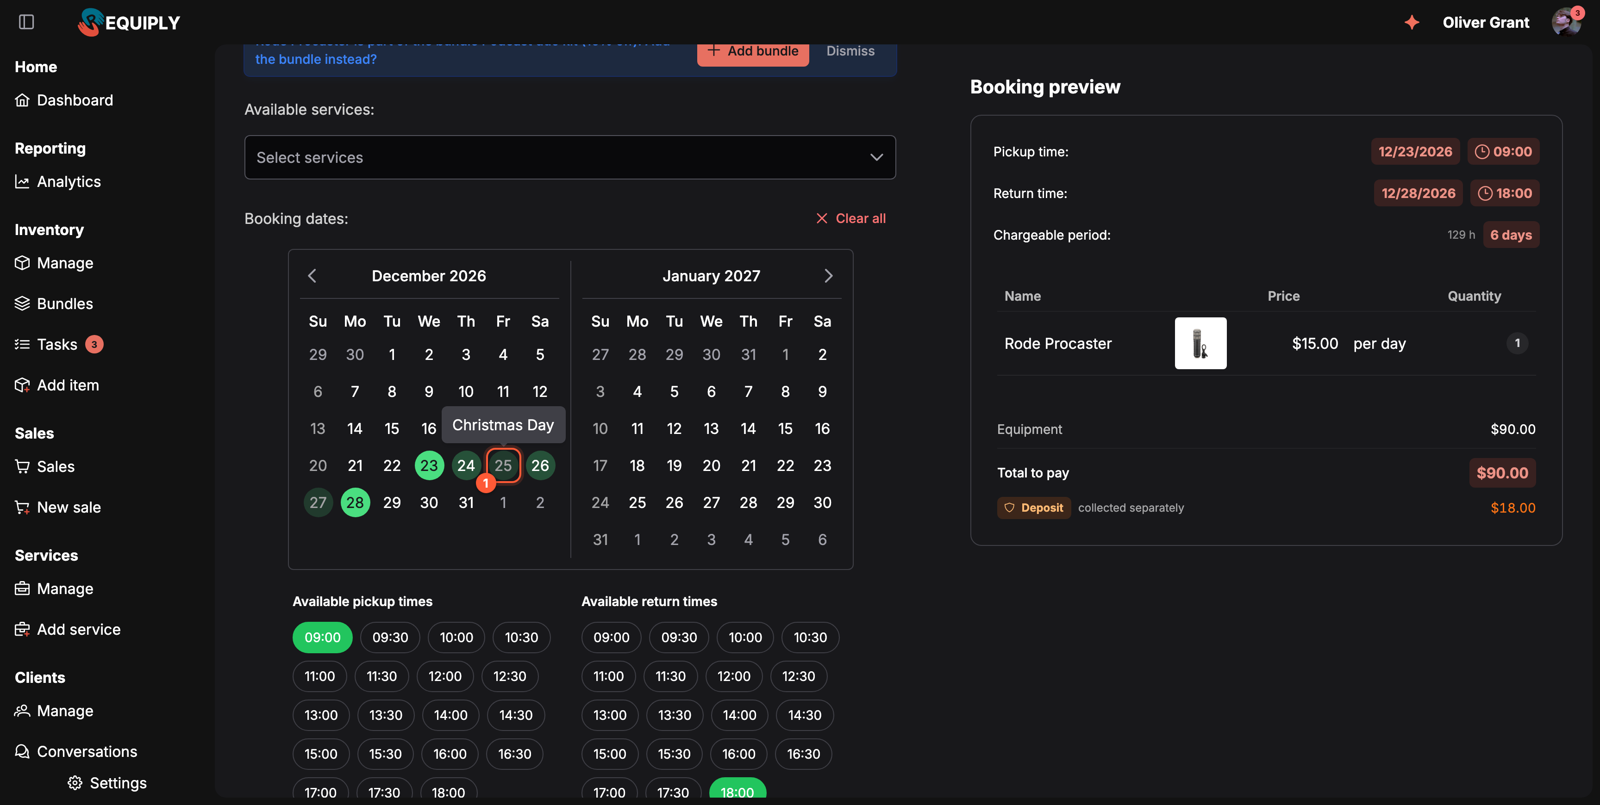Choose 12:00 return time
Screen dimensions: 1600x805
(x=733, y=676)
